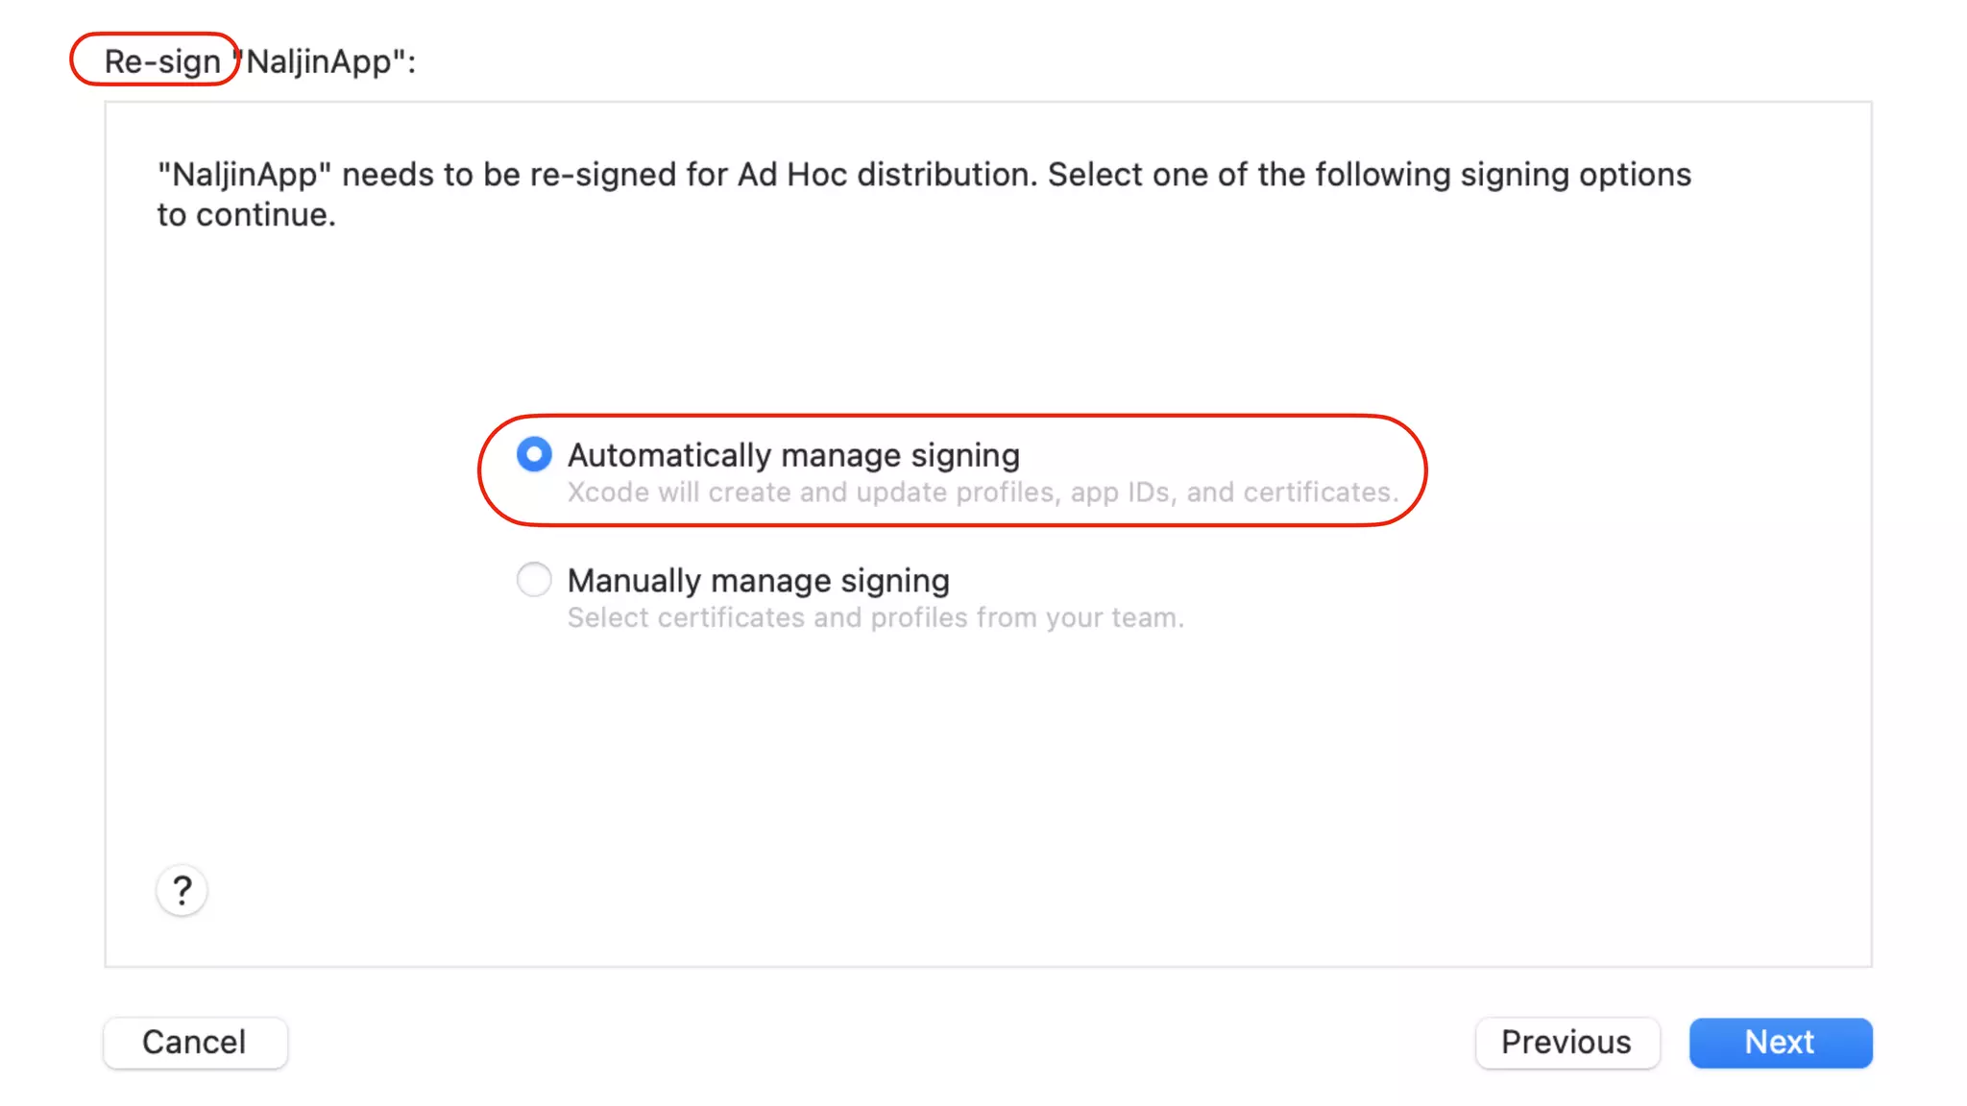Click the "to continue." line of the instructions

247,215
